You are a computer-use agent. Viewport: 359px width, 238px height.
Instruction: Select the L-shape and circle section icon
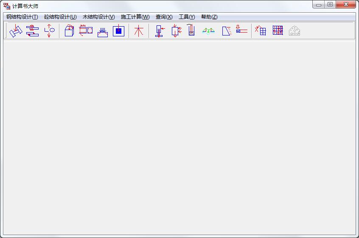pyautogui.click(x=49, y=31)
